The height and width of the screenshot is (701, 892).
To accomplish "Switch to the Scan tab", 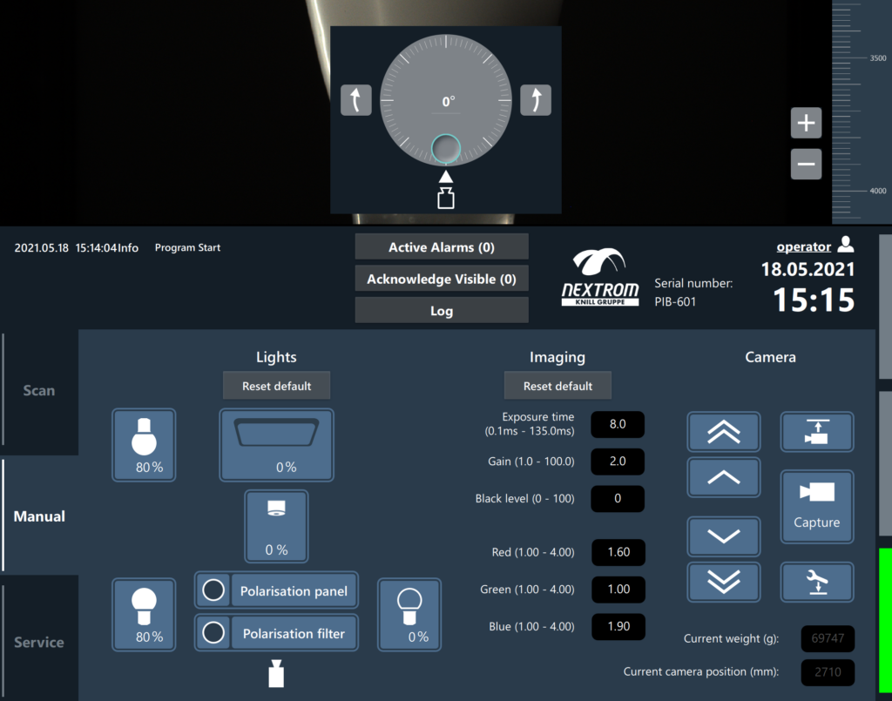I will click(39, 390).
